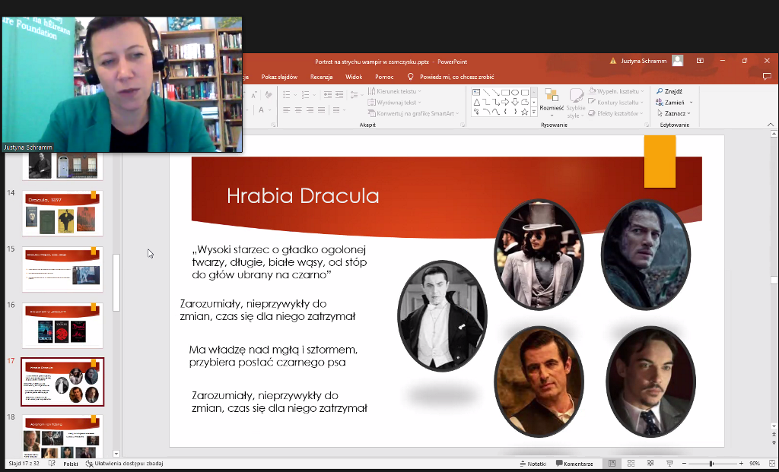779x472 pixels.
Task: Toggle normal view in status bar
Action: pos(612,463)
